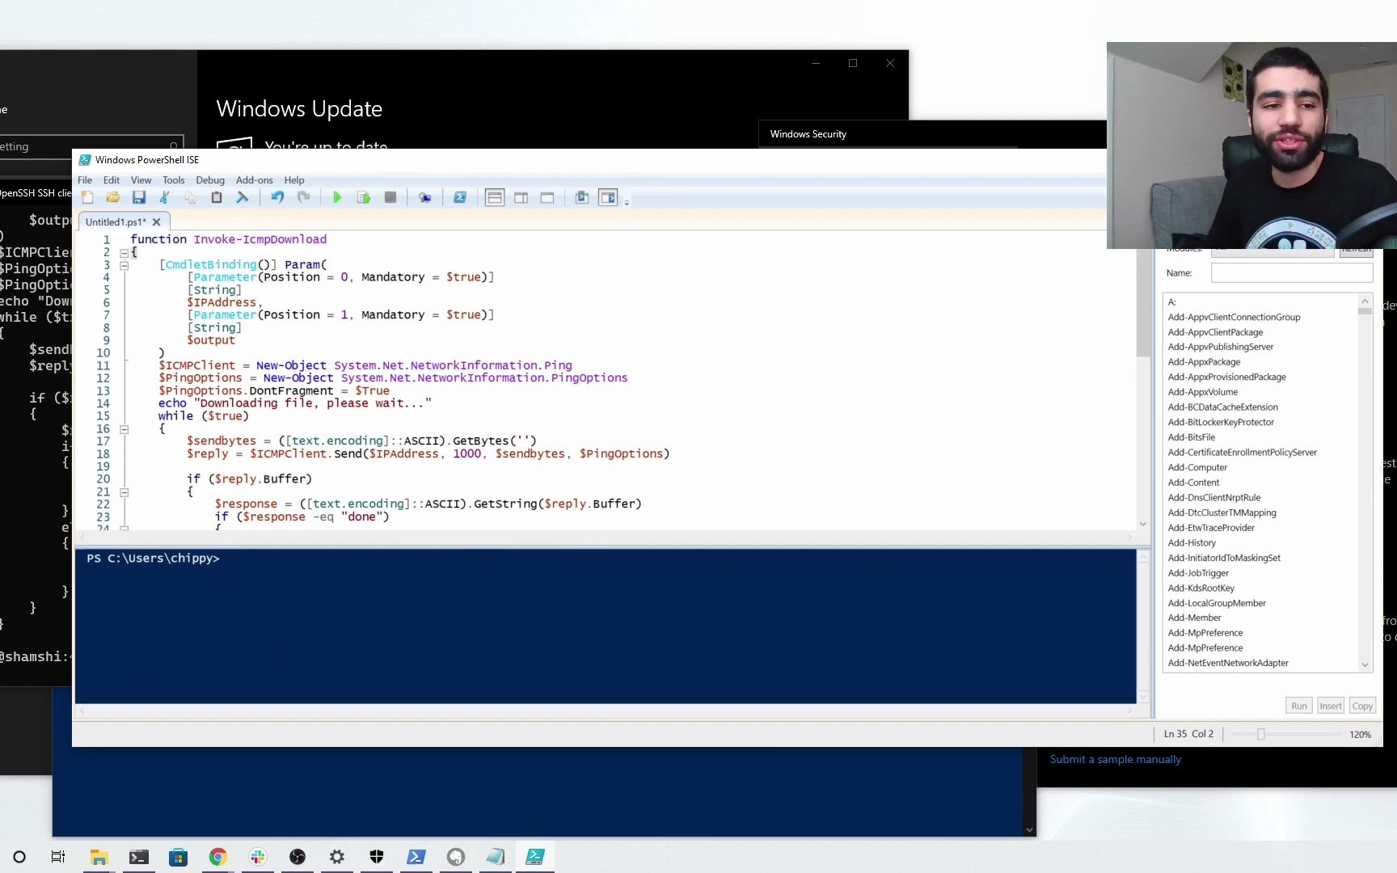The image size is (1397, 873).
Task: Open the Tools menu
Action: (174, 180)
